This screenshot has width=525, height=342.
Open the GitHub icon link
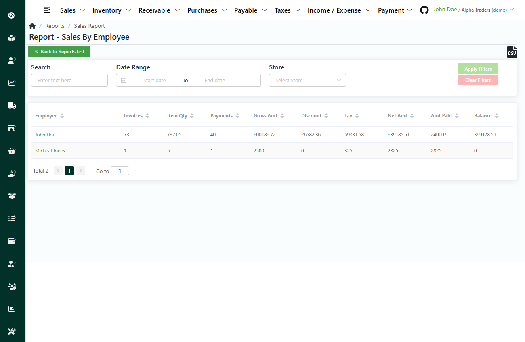pyautogui.click(x=424, y=10)
